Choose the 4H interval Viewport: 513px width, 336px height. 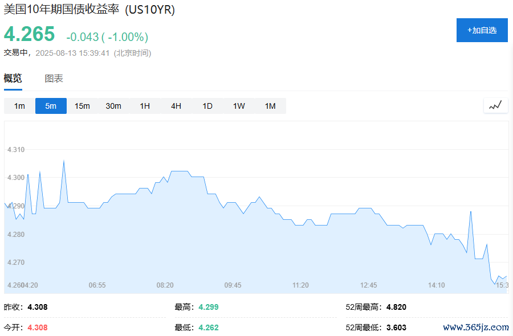(x=176, y=106)
